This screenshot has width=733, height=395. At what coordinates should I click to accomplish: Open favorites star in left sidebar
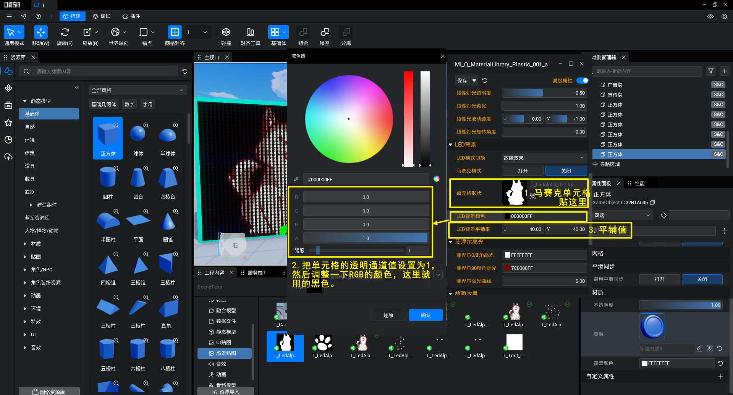click(x=8, y=123)
